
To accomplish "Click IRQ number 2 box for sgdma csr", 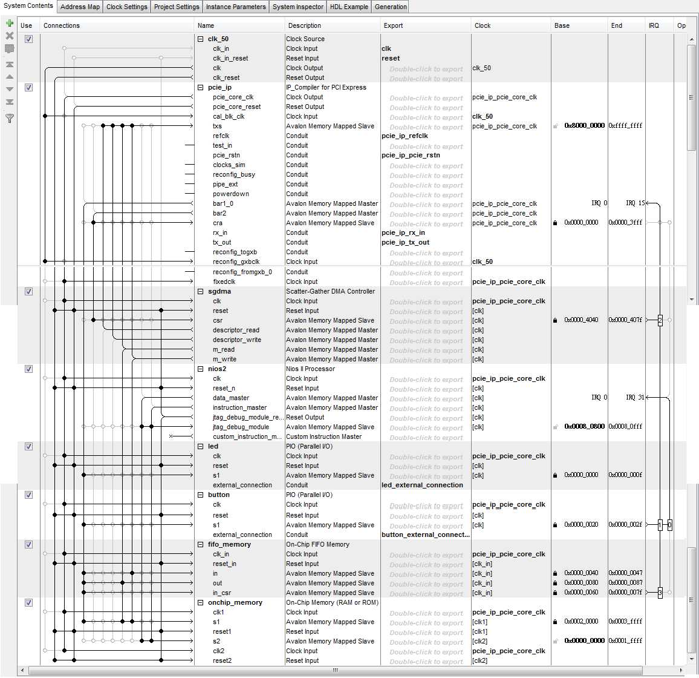I will (660, 320).
